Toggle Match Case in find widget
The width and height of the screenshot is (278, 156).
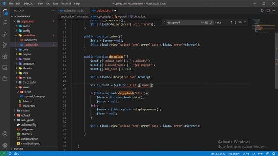[202, 23]
